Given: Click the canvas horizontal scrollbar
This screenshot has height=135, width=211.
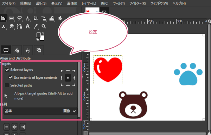Looking at the screenshot, I should tap(147, 133).
